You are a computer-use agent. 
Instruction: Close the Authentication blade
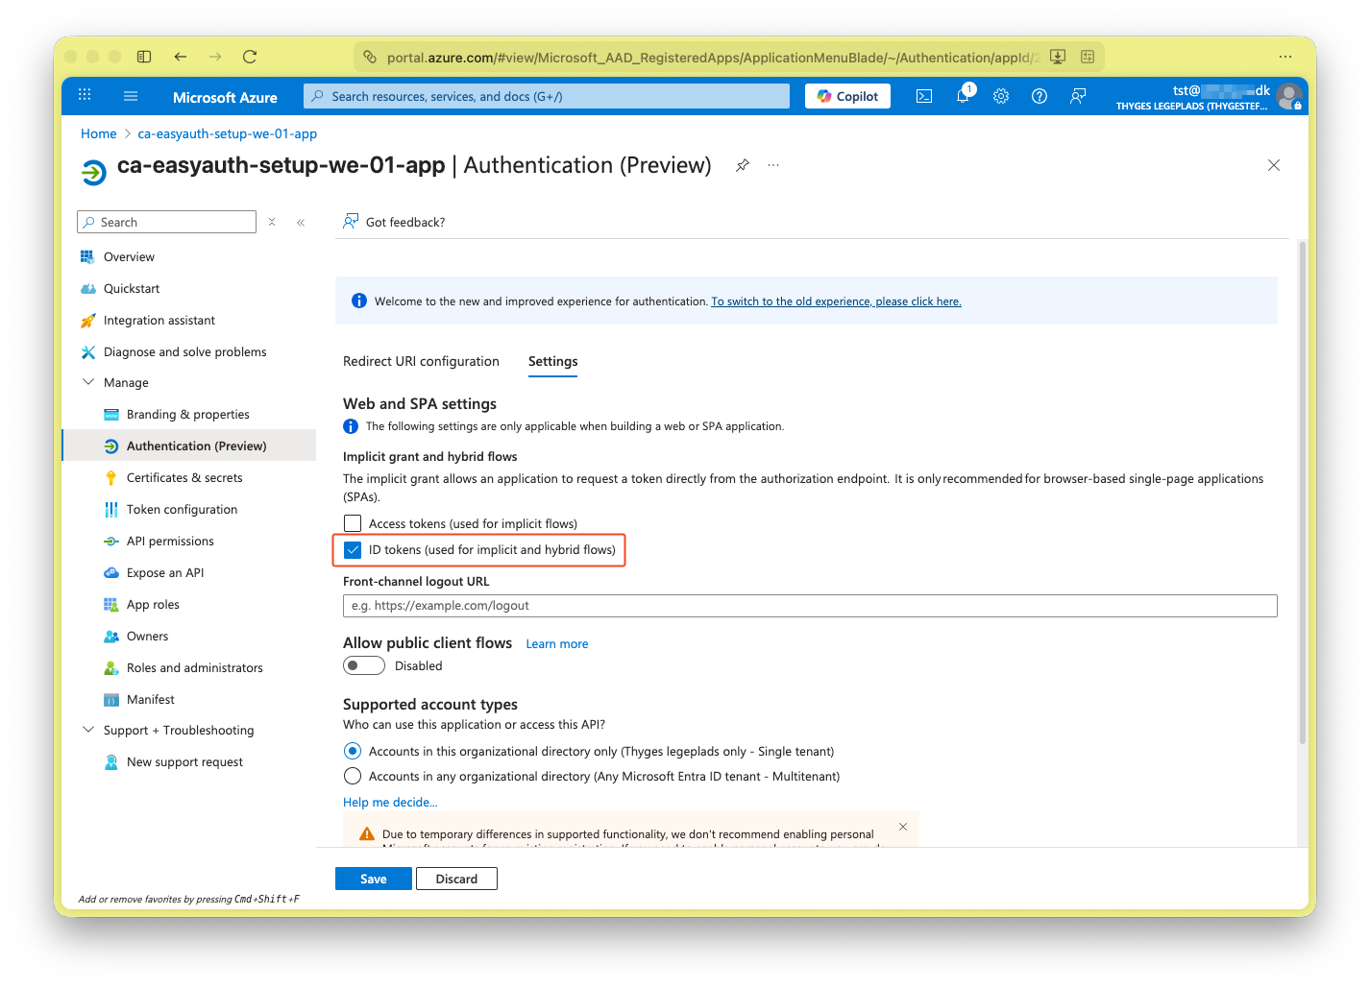1274,165
